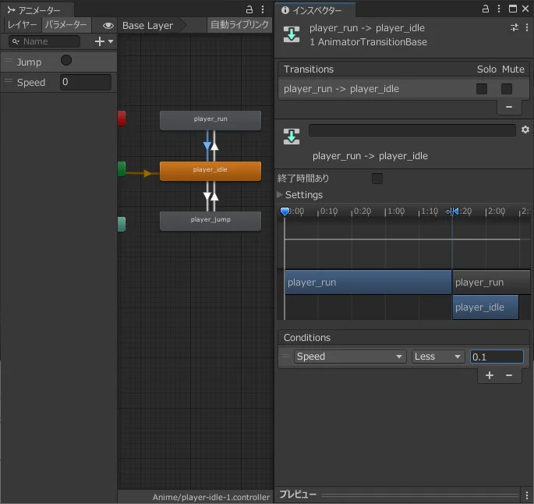Select the player_jump state node

pos(210,221)
